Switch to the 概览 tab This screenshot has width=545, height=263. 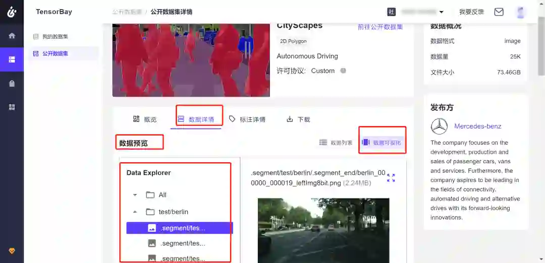(145, 119)
